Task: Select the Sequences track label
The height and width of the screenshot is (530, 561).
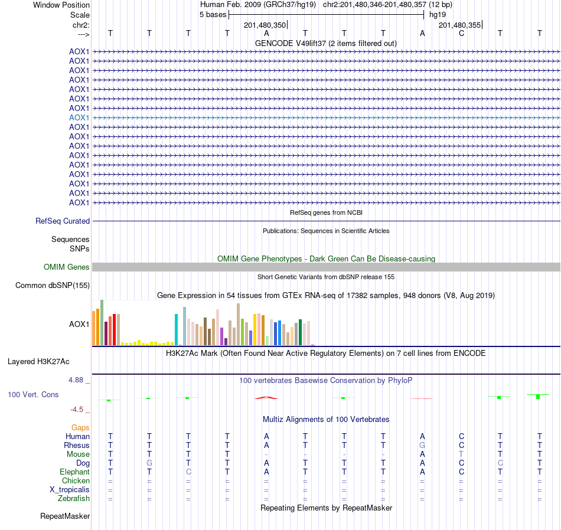Action: pyautogui.click(x=70, y=239)
